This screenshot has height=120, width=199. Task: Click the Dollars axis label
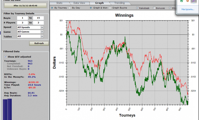coord(54,63)
